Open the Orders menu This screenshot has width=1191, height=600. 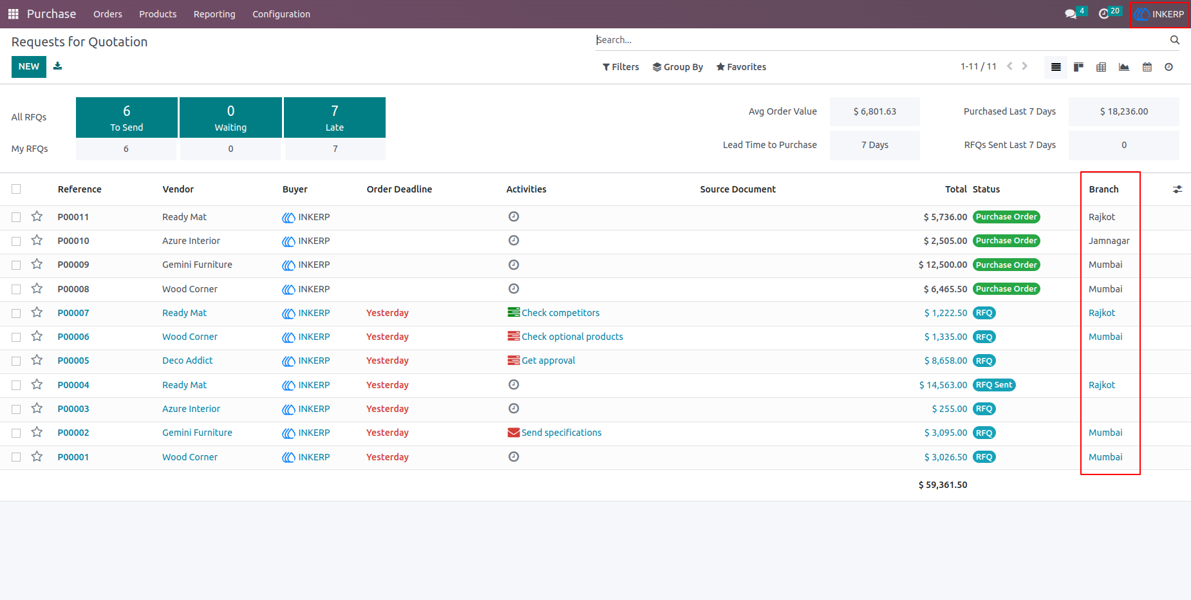[x=108, y=14]
